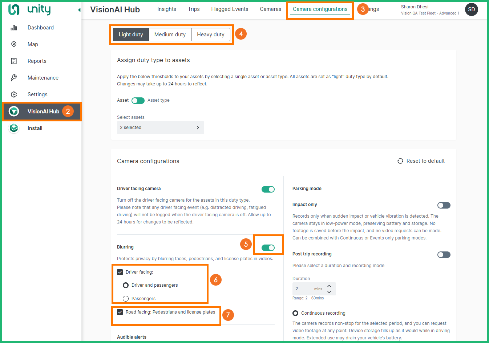Select the Heavy duty tab
Viewport: 489px width, 343px height.
(x=210, y=35)
